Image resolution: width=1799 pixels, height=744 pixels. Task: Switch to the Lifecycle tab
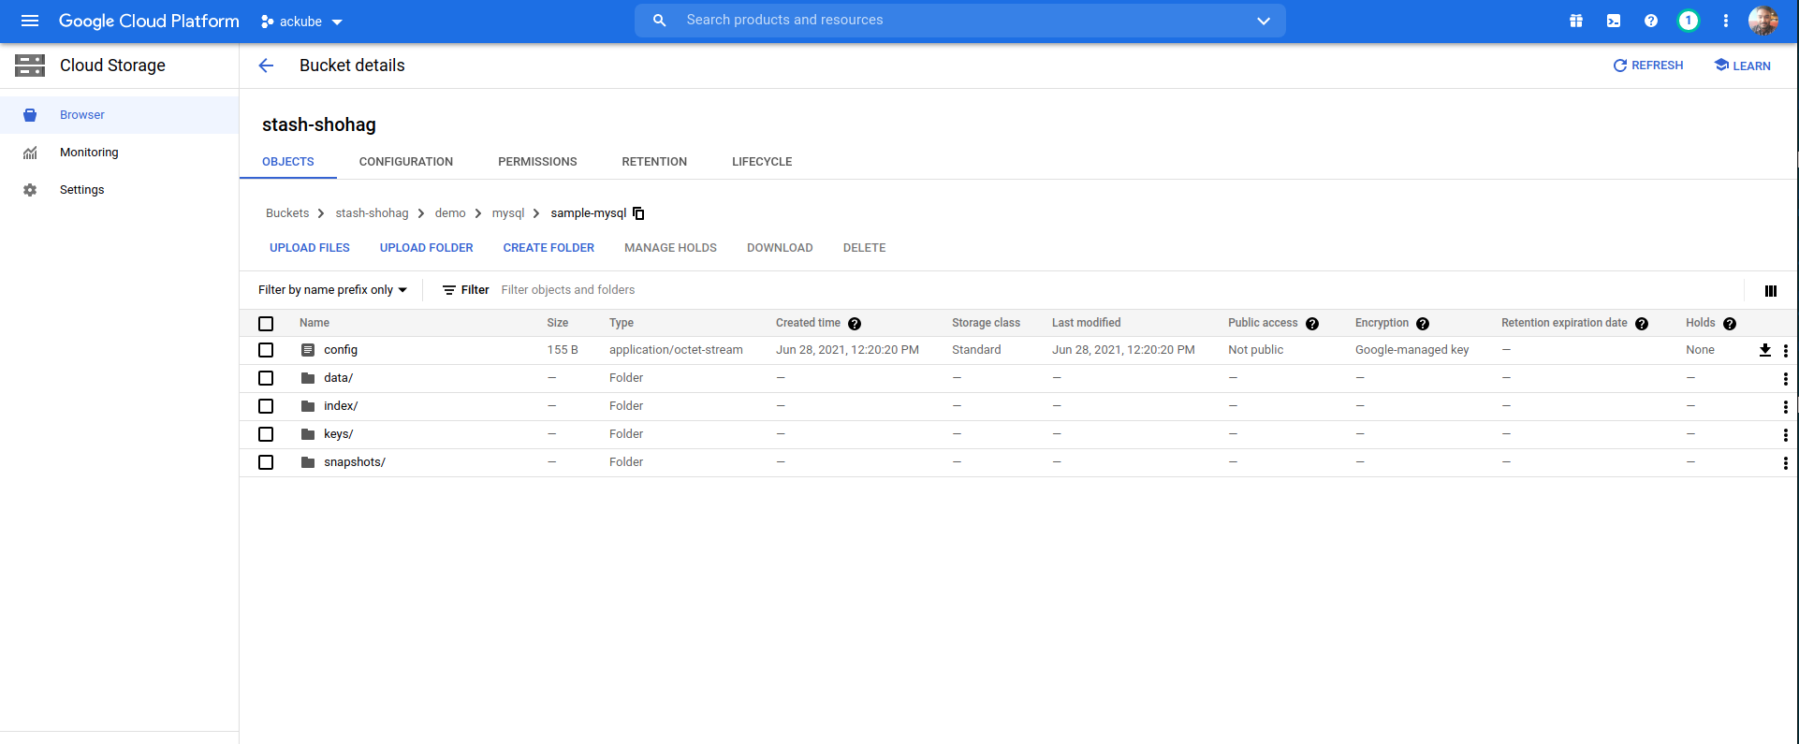click(x=761, y=162)
